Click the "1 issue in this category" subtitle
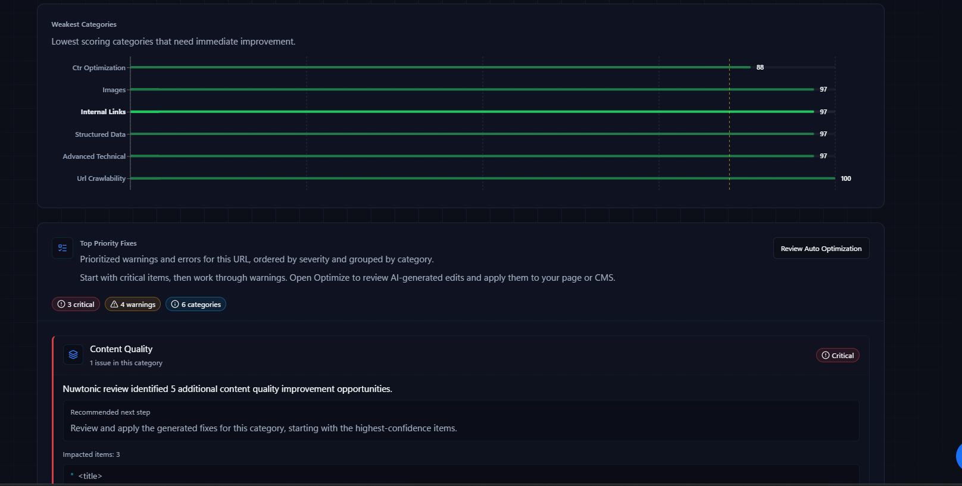Screen dimensions: 962x486 click(126, 363)
